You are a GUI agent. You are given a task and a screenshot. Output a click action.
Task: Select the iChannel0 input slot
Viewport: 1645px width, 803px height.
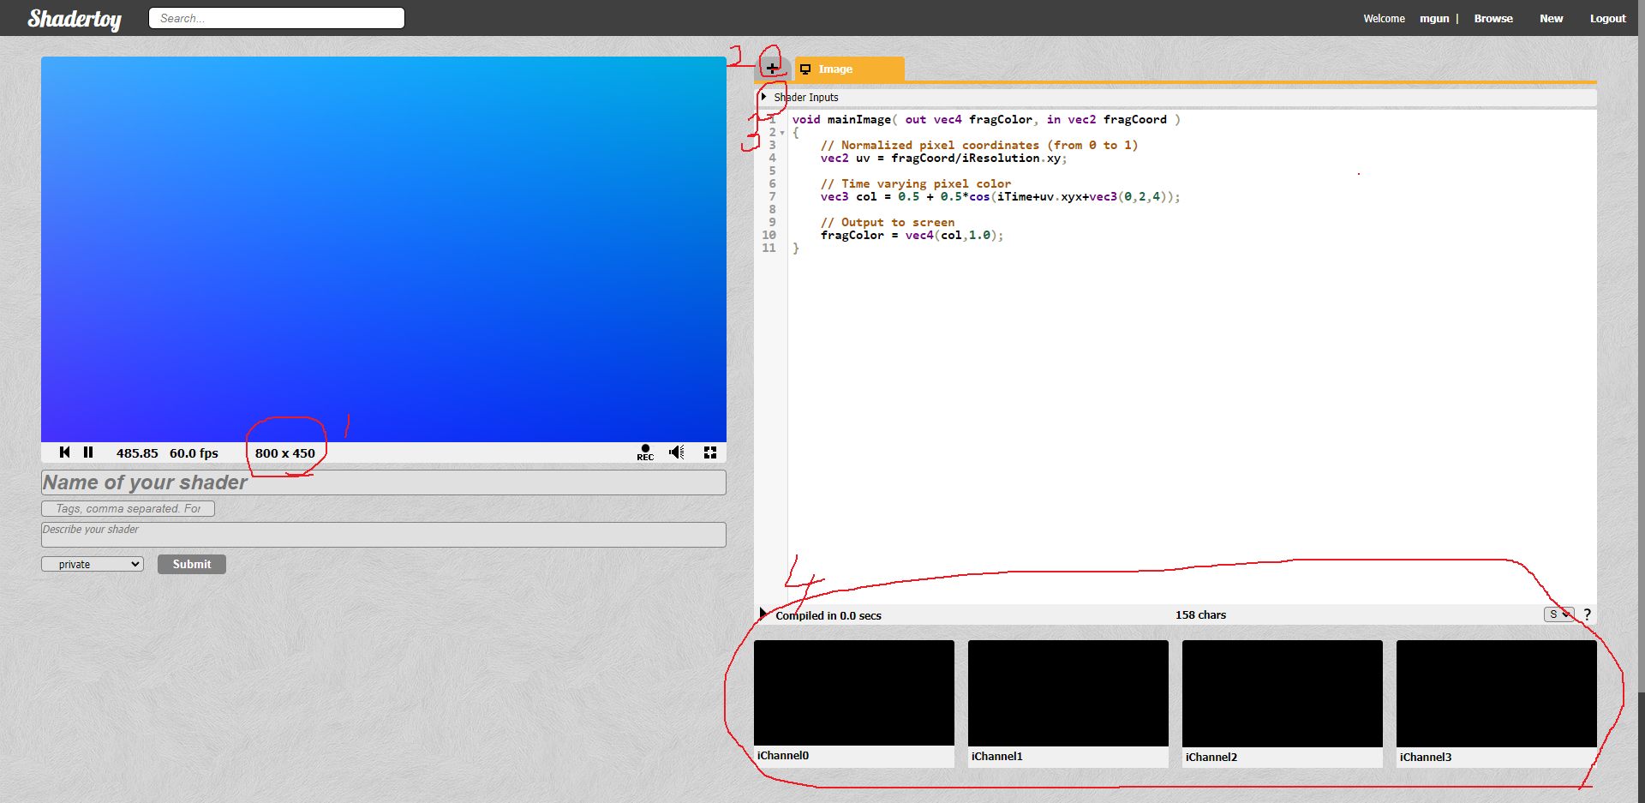coord(853,693)
